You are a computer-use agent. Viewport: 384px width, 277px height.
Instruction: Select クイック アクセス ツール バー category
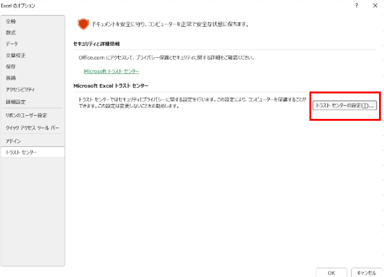click(32, 128)
